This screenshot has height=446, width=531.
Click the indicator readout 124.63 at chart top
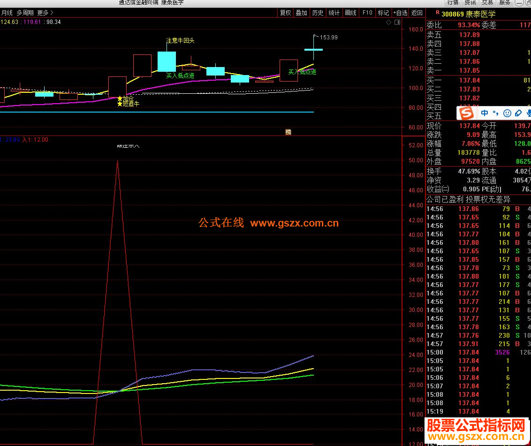coord(9,22)
